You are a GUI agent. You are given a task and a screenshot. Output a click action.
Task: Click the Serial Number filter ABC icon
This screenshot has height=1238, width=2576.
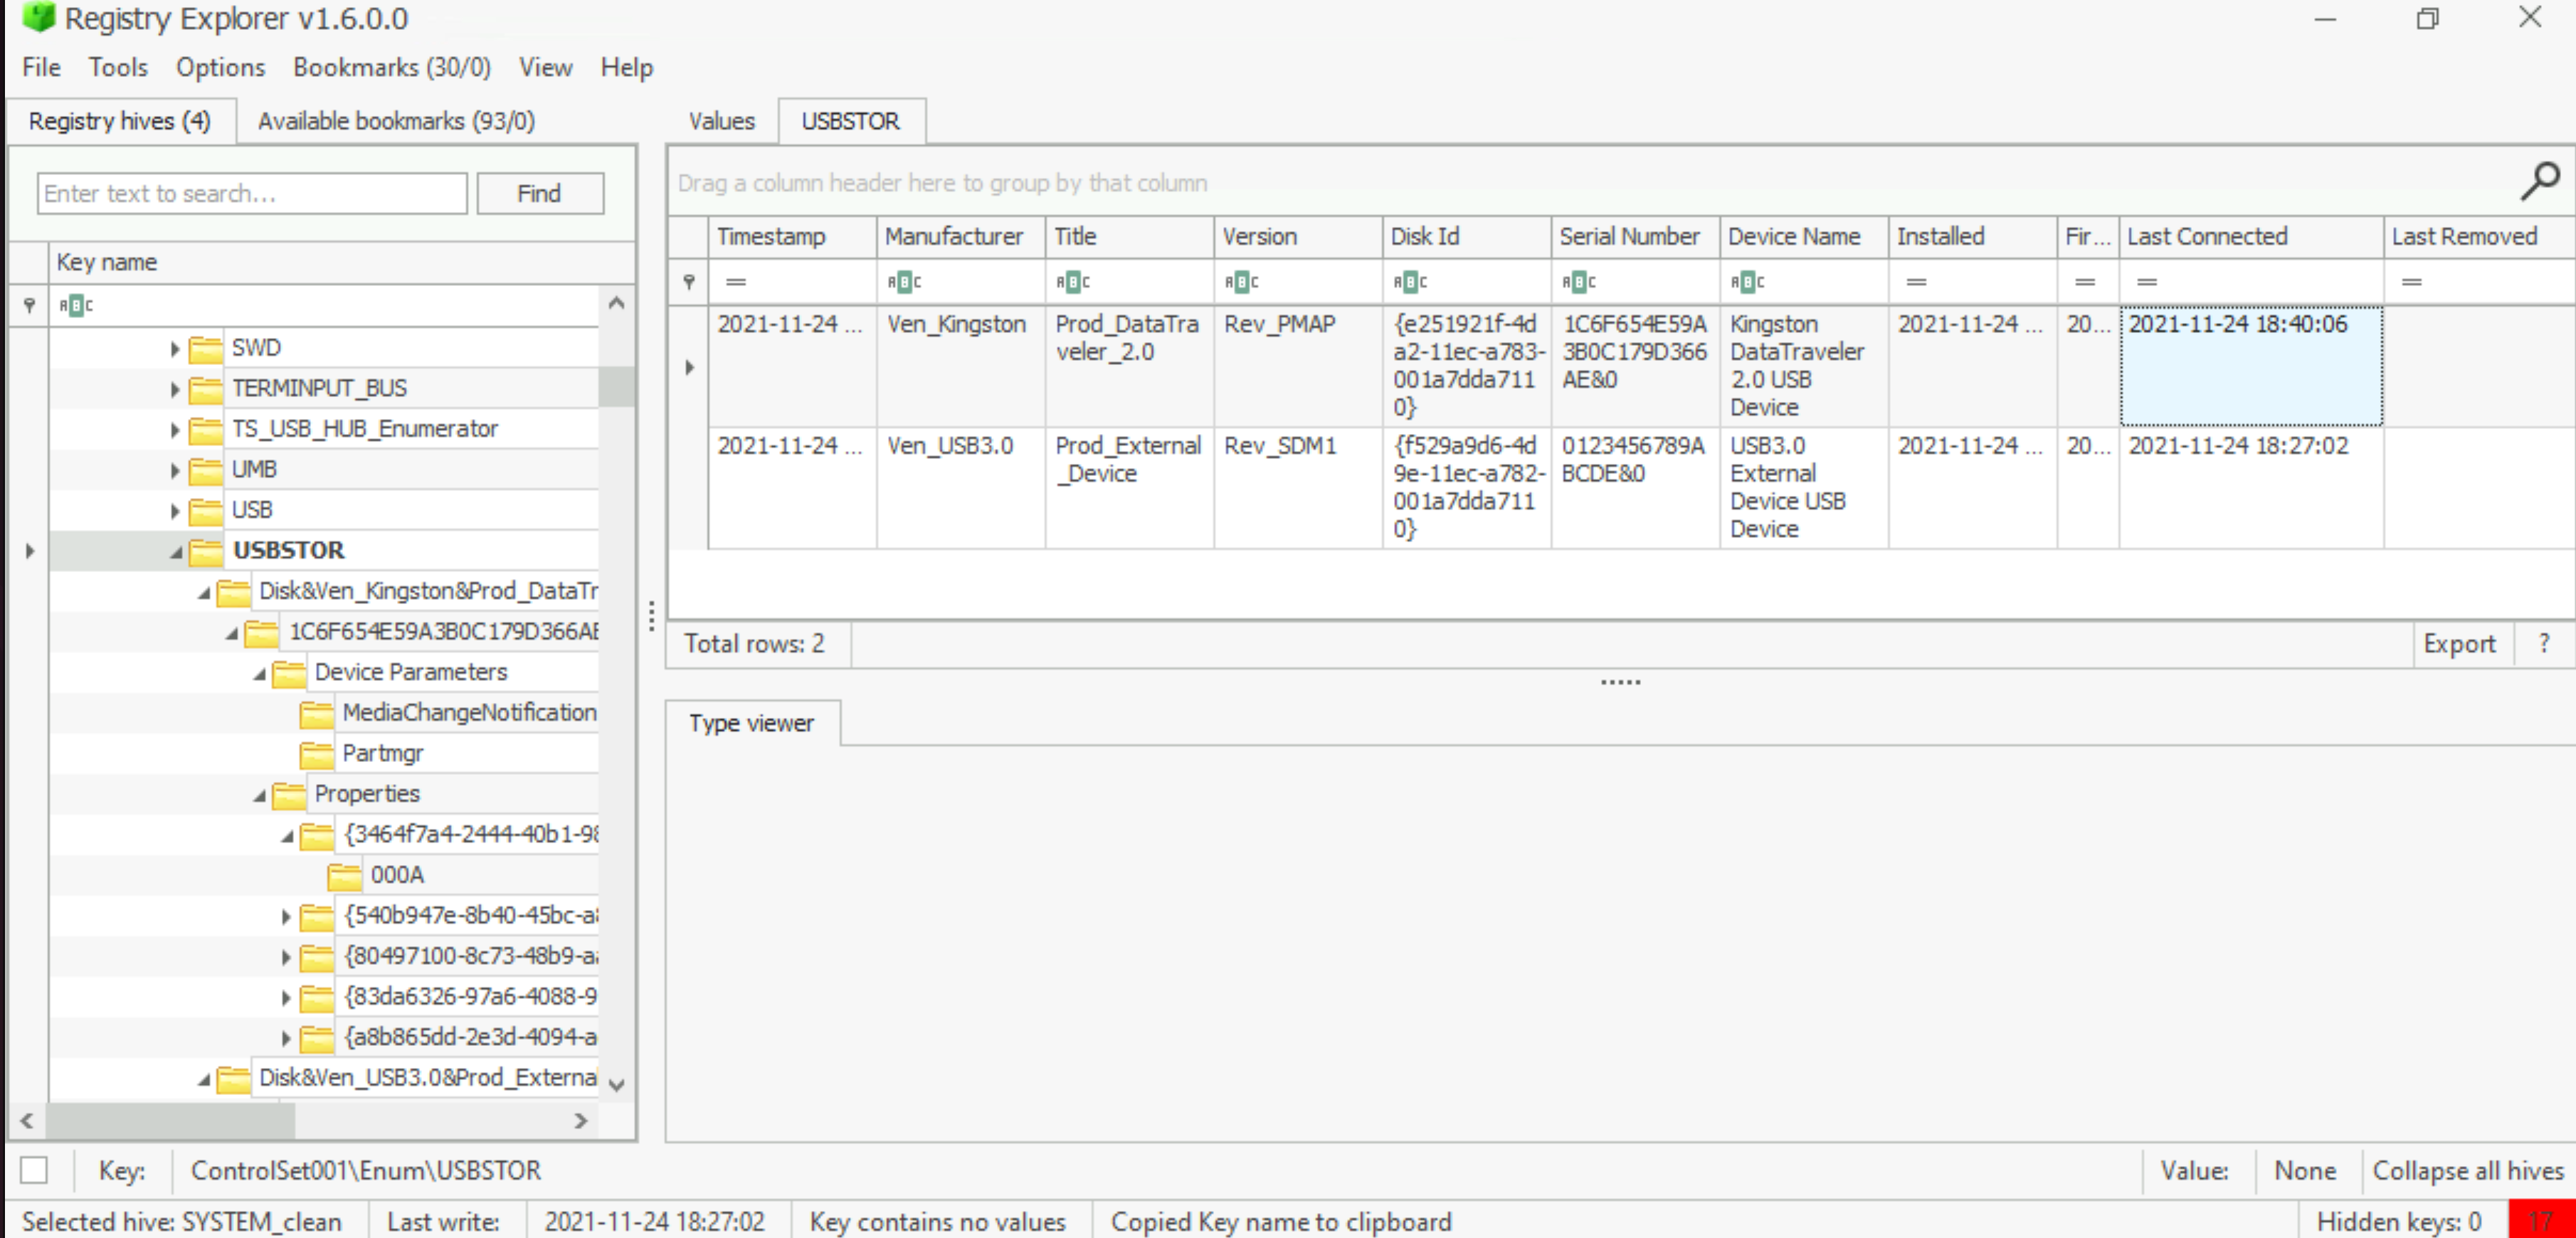click(1579, 282)
